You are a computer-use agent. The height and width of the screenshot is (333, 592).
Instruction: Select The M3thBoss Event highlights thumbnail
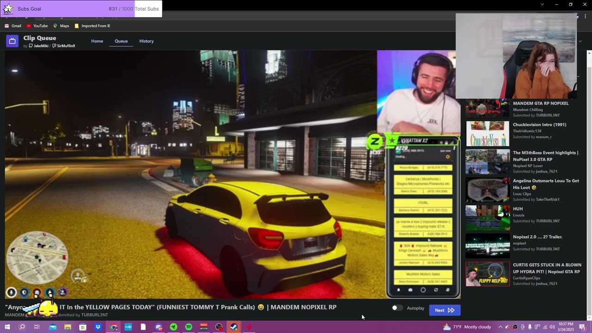(487, 162)
